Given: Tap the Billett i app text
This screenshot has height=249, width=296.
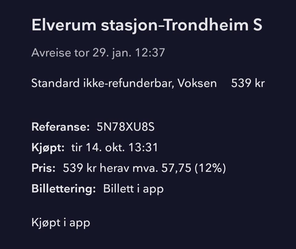Looking at the screenshot, I should pyautogui.click(x=133, y=189).
